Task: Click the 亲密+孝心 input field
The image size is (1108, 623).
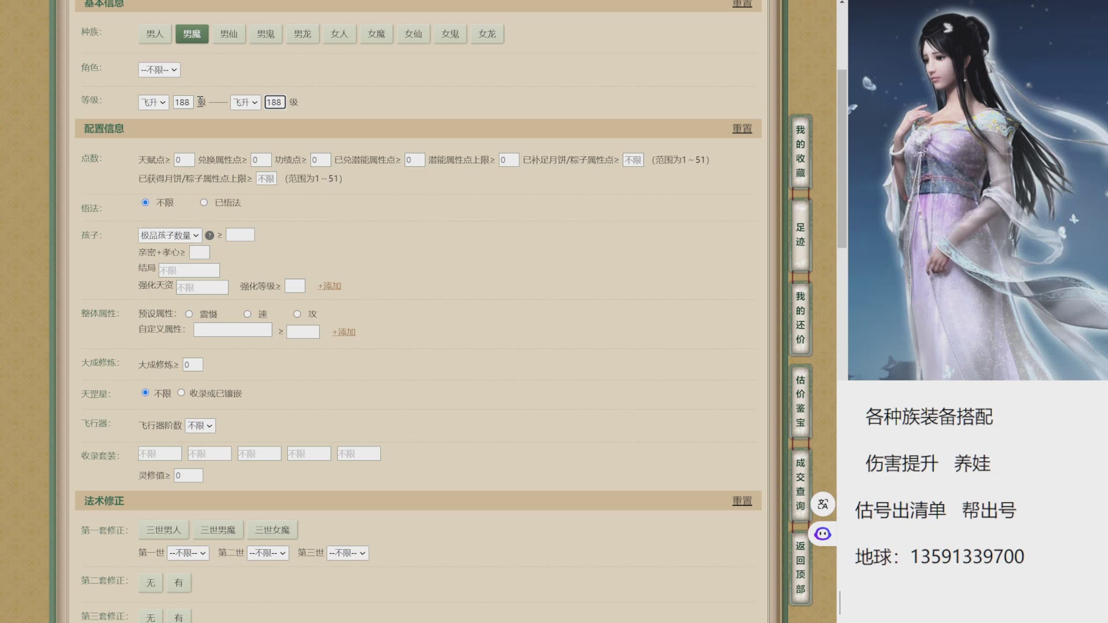Action: coord(200,252)
